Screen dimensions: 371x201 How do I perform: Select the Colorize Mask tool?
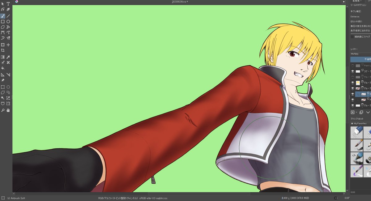[3, 62]
